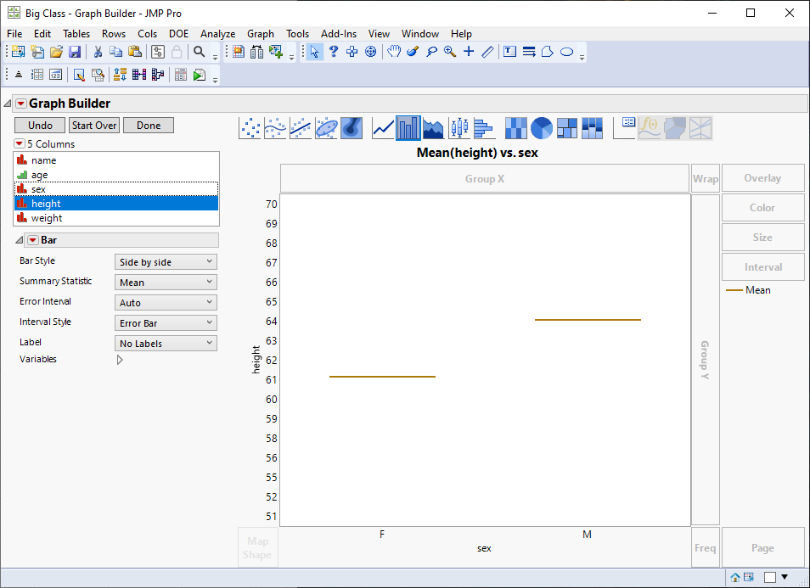Viewport: 810px width, 588px height.
Task: Open the Graph menu
Action: click(261, 34)
